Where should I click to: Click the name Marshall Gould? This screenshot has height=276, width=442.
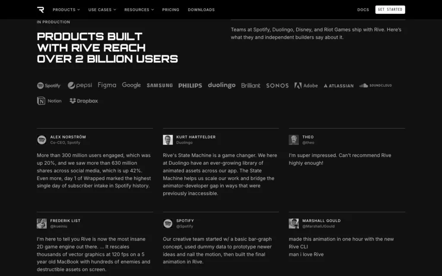click(x=321, y=220)
